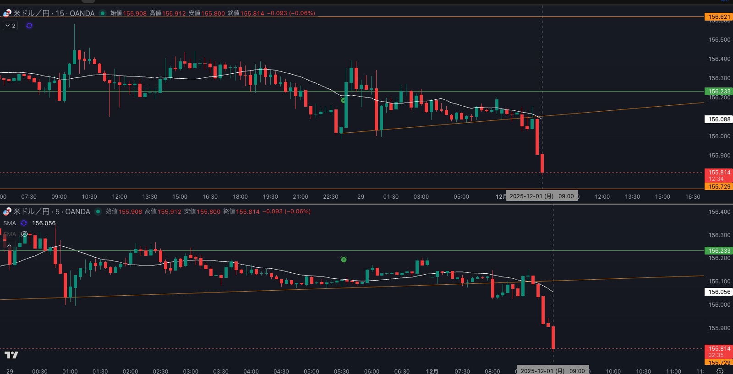Click the green market status dot in 15-minute chart
Viewport: 733px width, 374px height.
pos(103,13)
